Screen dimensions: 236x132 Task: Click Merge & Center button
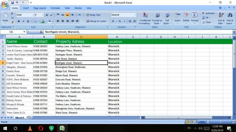tap(96, 21)
